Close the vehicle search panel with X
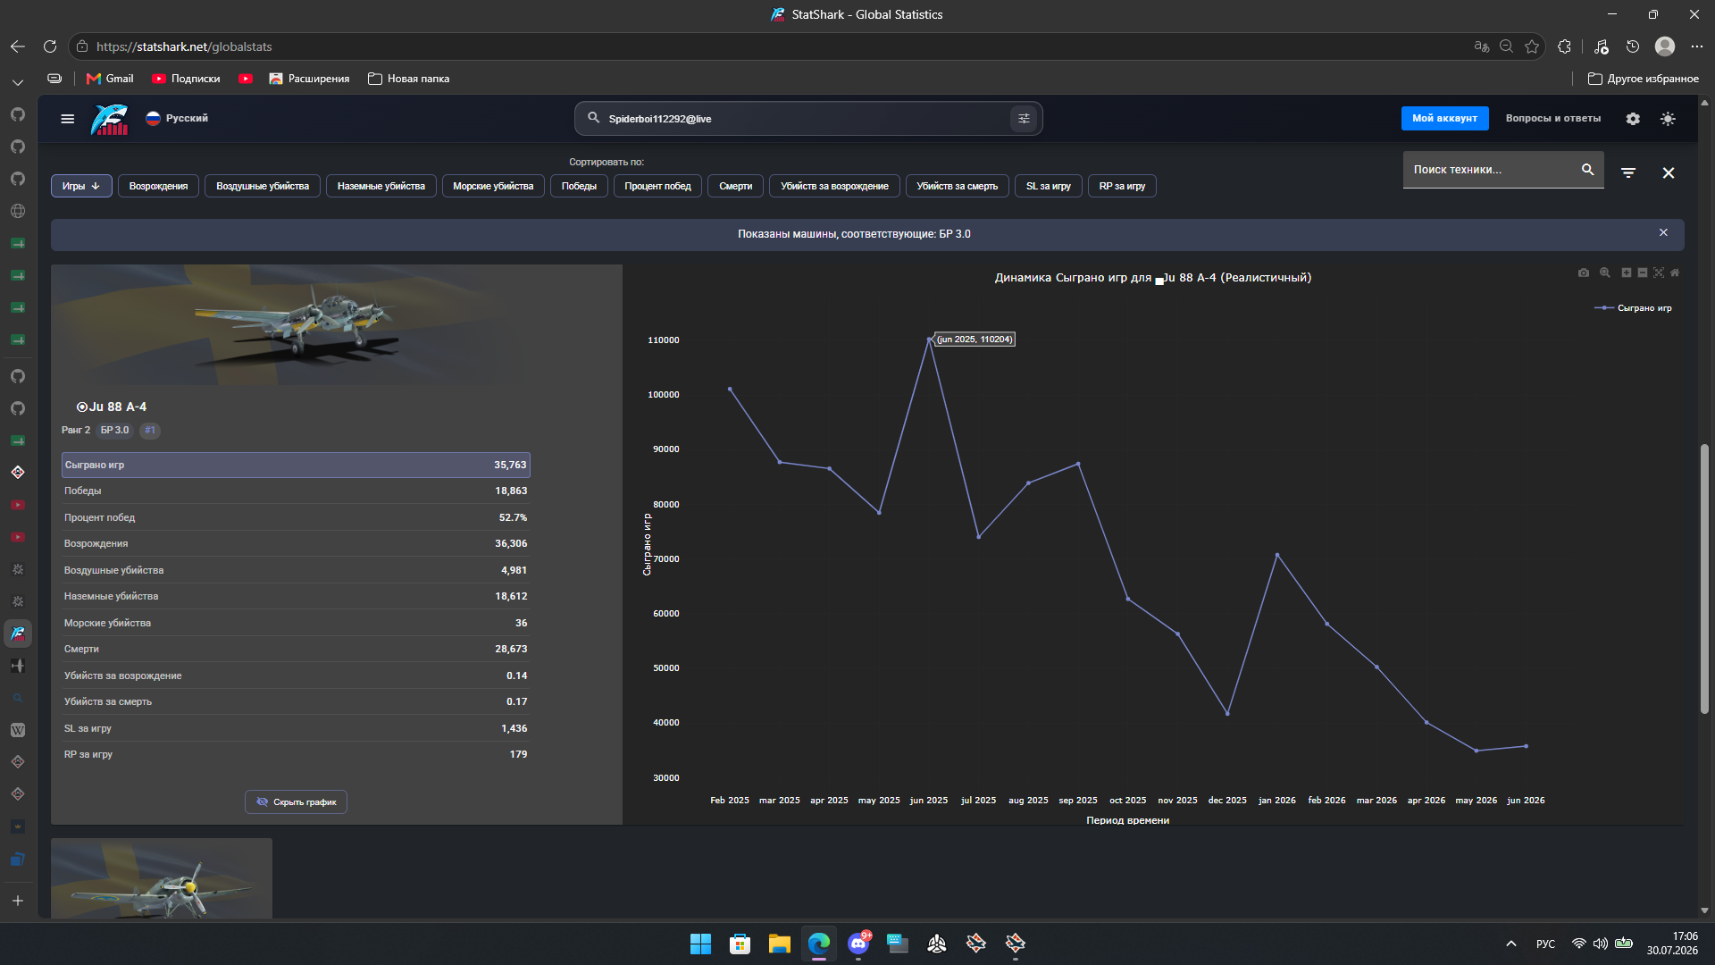This screenshot has width=1715, height=965. [1668, 173]
